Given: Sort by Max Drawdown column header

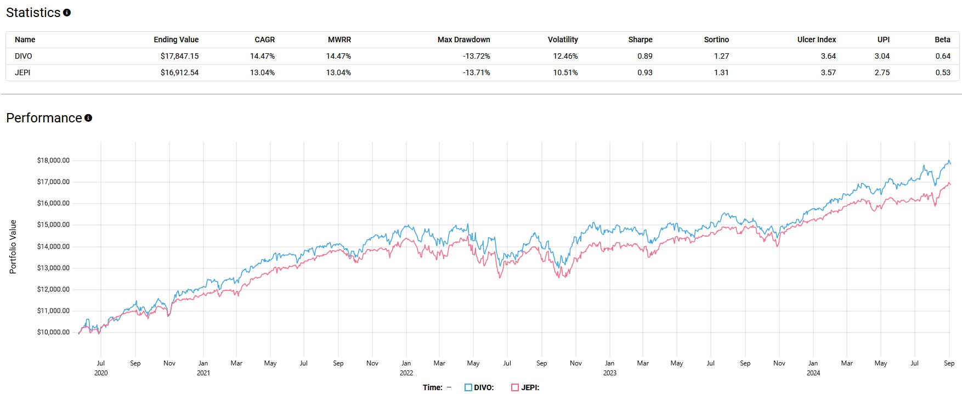Looking at the screenshot, I should pyautogui.click(x=463, y=40).
